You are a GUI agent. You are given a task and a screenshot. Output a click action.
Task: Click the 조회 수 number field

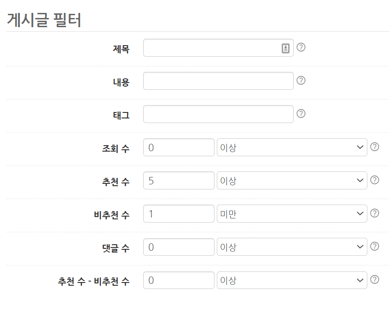click(x=179, y=147)
